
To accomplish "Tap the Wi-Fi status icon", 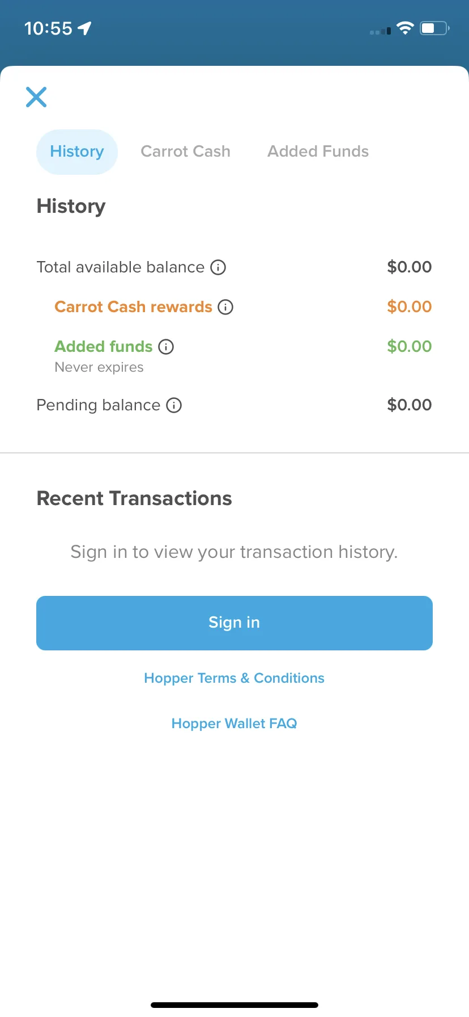I will (x=405, y=28).
